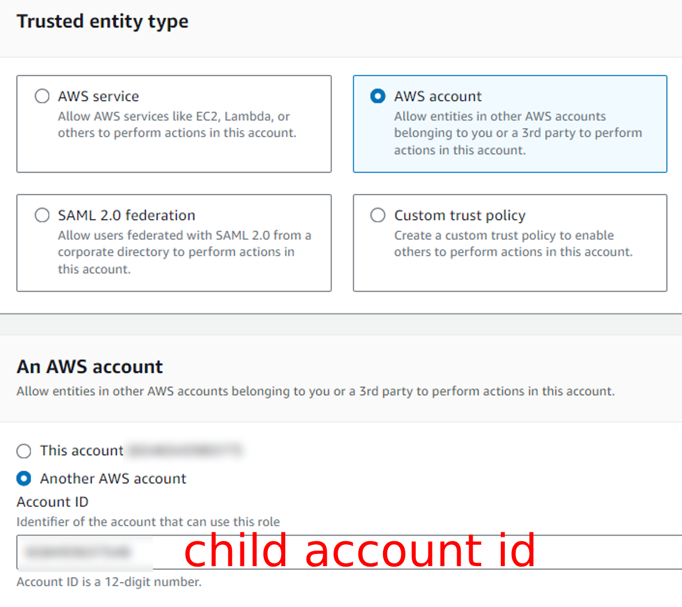Click the SAML federation card description text
The width and height of the screenshot is (682, 607).
click(185, 252)
